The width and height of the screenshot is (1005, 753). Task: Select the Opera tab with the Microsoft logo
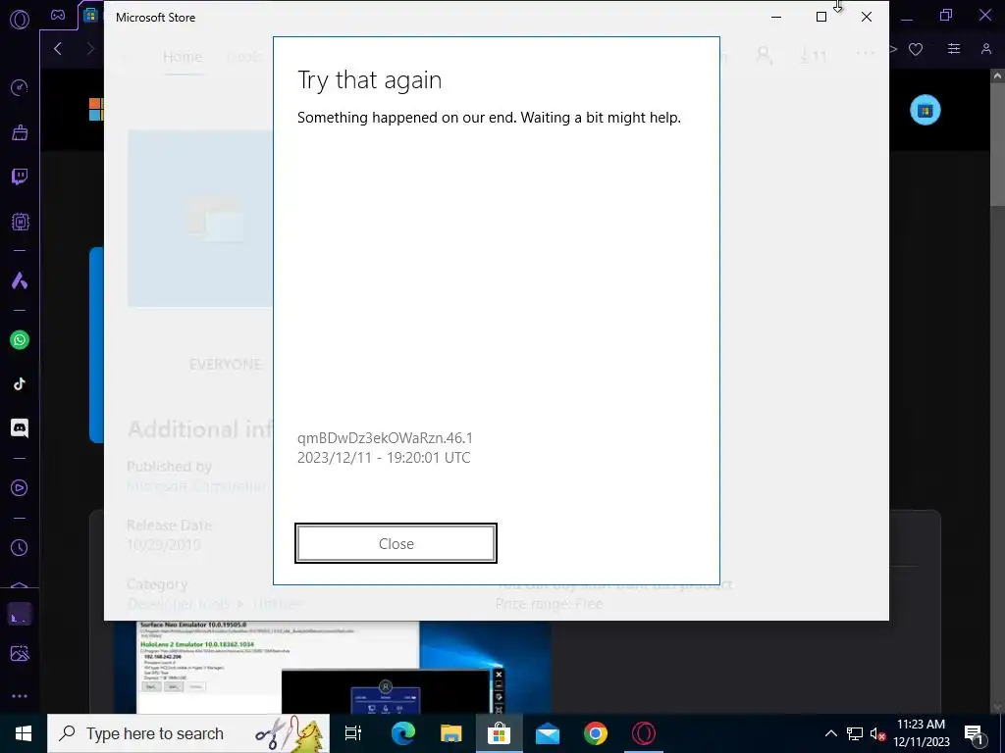click(91, 16)
